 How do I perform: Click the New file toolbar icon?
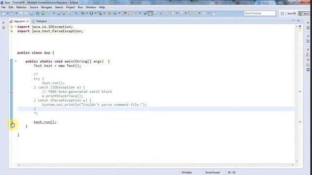coord(3,13)
